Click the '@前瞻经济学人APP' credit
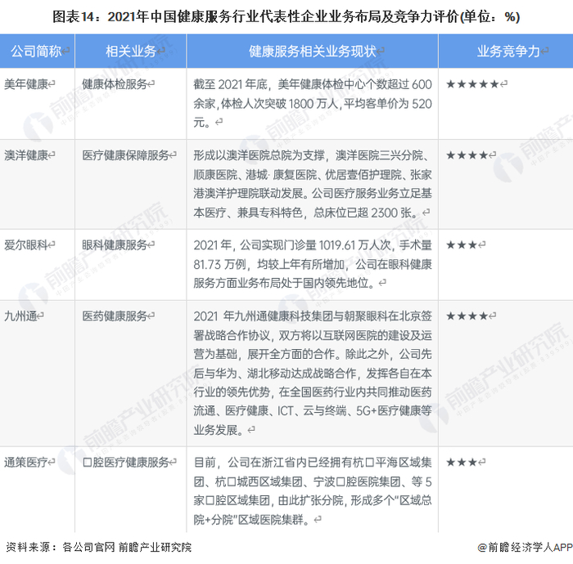Image resolution: width=573 pixels, height=564 pixels. 525,547
